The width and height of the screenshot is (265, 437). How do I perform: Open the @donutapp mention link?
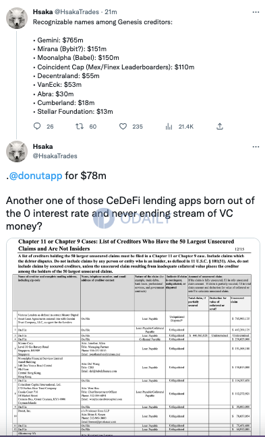36,176
